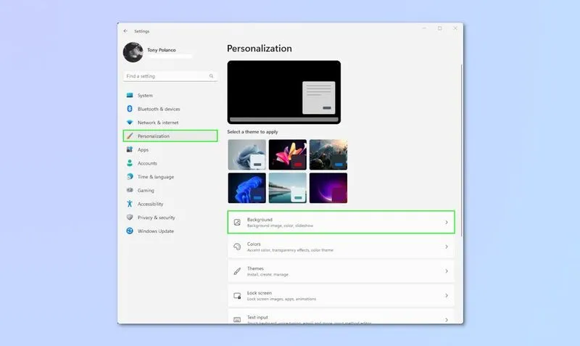580x346 pixels.
Task: Expand the Text input chevron
Action: coord(447,320)
